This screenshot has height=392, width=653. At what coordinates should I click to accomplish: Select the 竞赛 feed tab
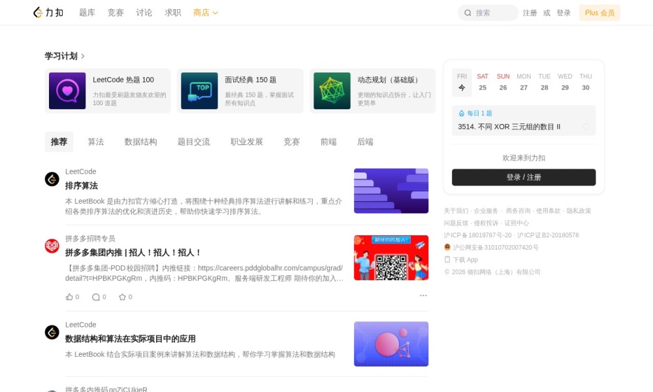pos(291,142)
